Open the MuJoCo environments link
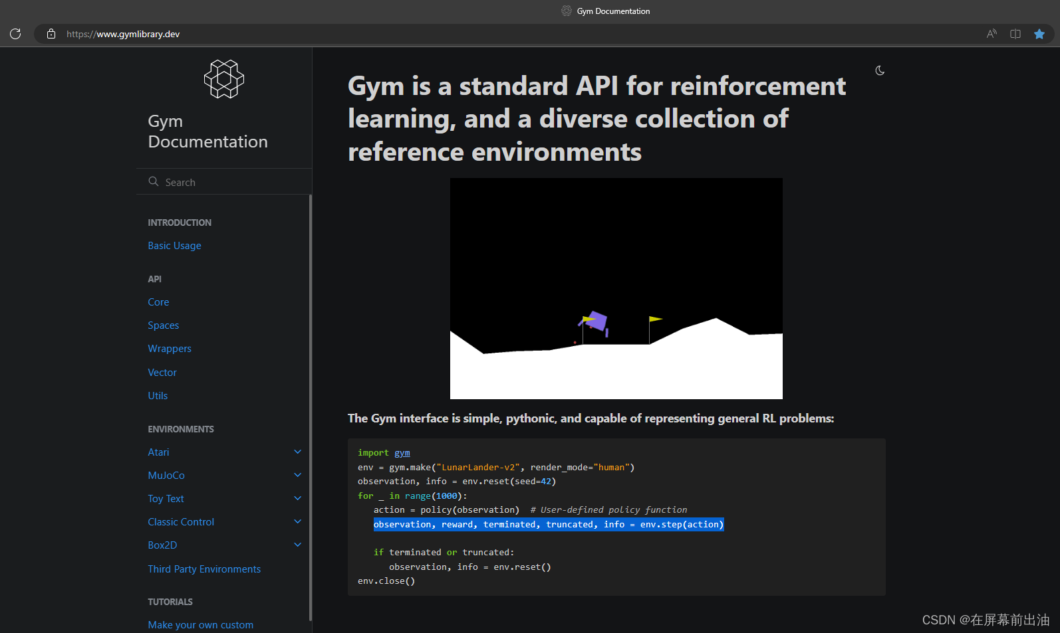The height and width of the screenshot is (633, 1060). click(166, 476)
